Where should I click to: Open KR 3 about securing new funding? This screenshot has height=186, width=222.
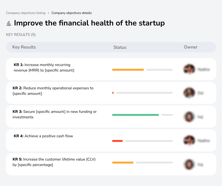pos(55,114)
